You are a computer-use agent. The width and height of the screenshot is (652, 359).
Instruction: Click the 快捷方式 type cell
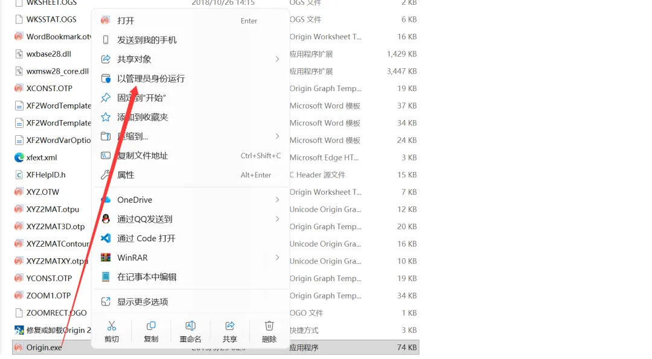[304, 330]
